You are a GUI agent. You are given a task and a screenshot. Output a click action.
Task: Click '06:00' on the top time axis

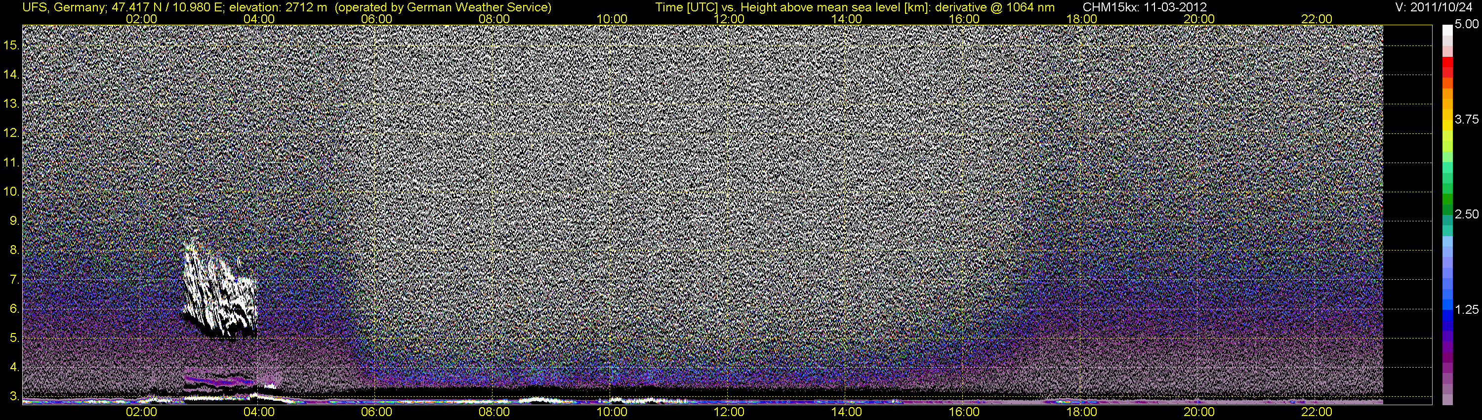376,19
